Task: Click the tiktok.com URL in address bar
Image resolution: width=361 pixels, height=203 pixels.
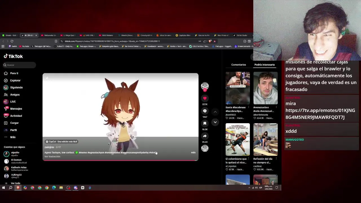Action: click(x=112, y=41)
